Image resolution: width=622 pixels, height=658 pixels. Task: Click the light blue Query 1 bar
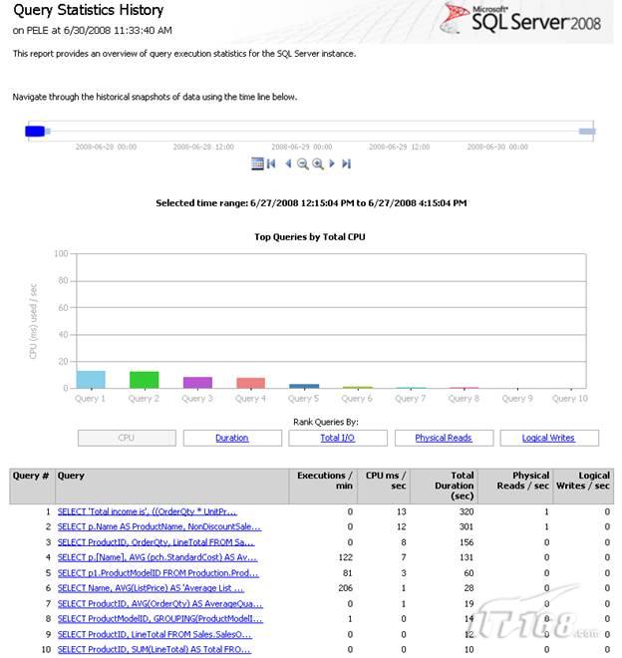click(91, 380)
